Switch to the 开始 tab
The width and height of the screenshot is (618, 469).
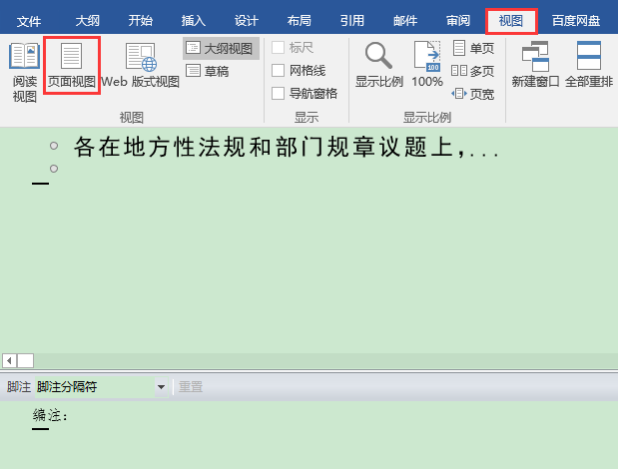141,21
